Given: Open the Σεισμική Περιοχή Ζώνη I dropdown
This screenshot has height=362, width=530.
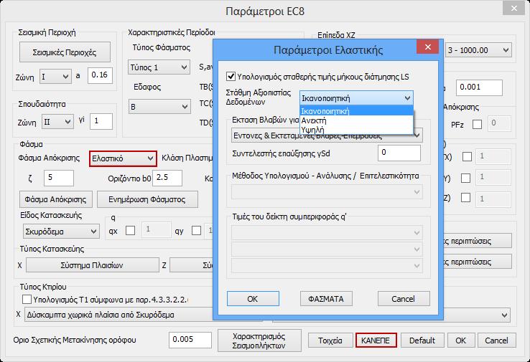Looking at the screenshot, I should [x=55, y=77].
